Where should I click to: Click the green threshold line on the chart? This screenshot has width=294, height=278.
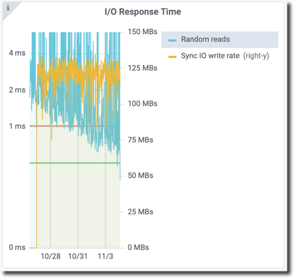[x=75, y=163]
